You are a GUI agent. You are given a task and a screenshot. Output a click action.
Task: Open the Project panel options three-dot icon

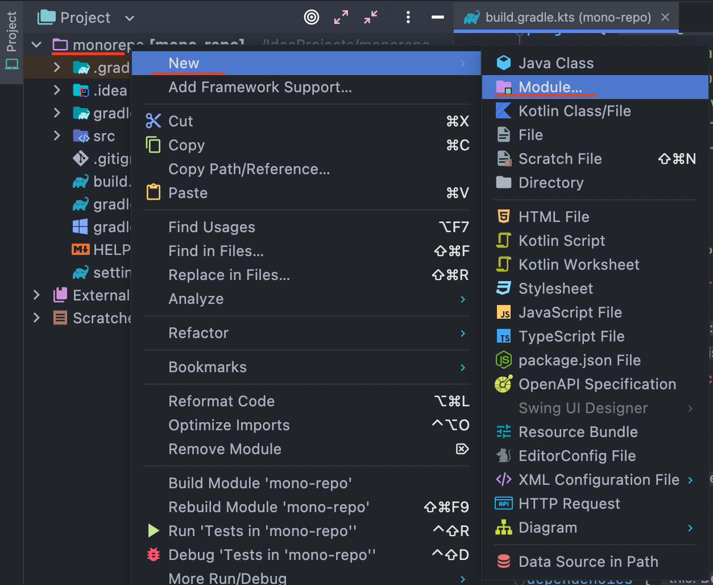(408, 18)
